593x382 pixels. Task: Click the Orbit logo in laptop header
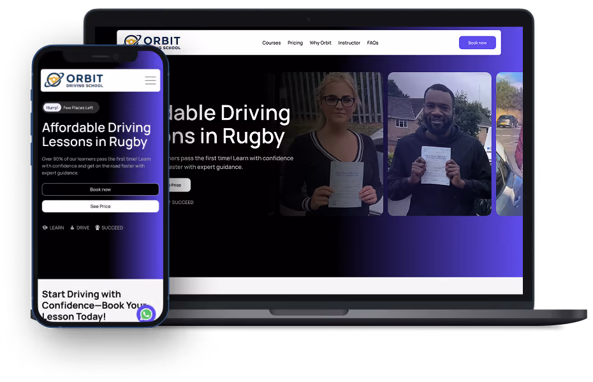(153, 42)
